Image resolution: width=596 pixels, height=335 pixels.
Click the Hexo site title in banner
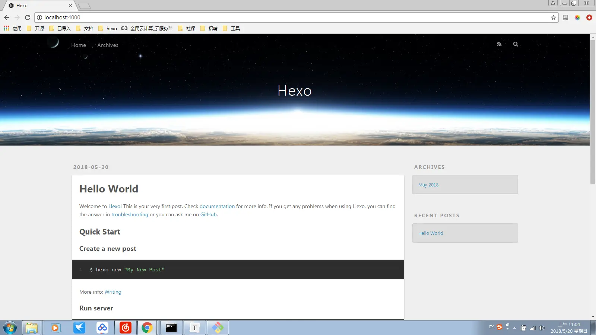[295, 91]
